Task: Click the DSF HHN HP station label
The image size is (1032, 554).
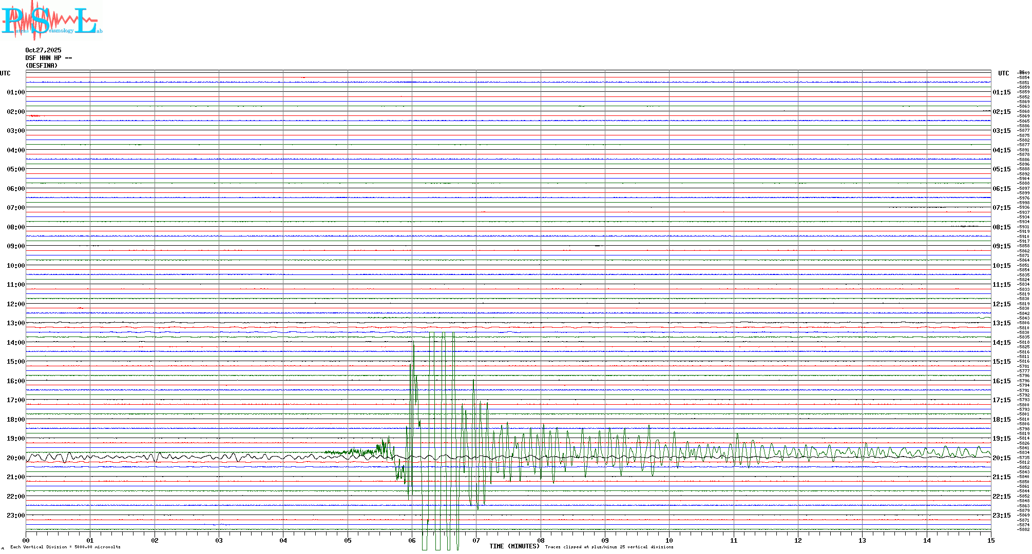Action: point(48,58)
